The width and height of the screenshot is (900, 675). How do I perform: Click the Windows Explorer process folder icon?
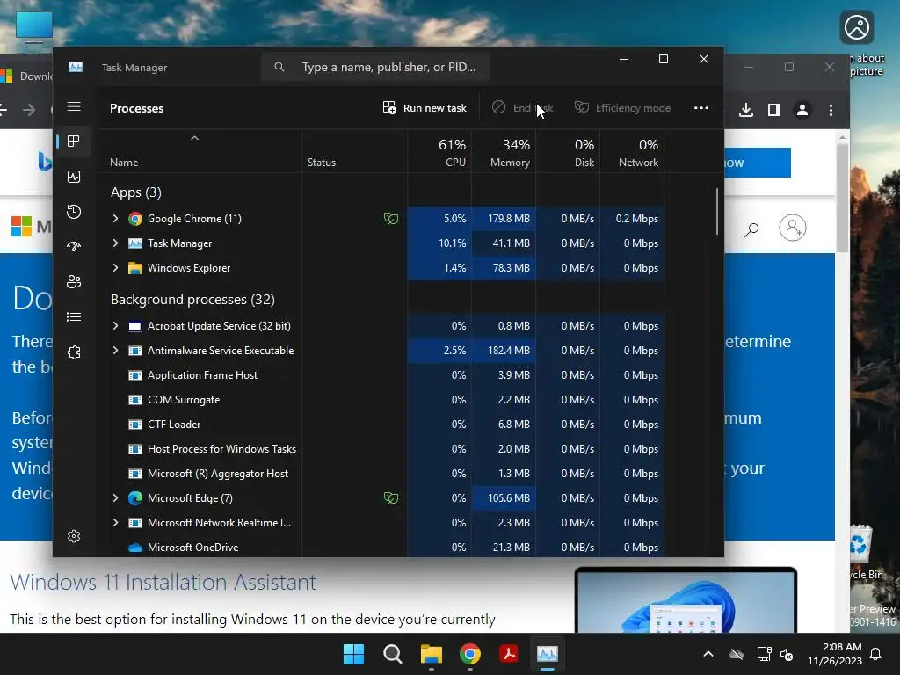coord(134,268)
